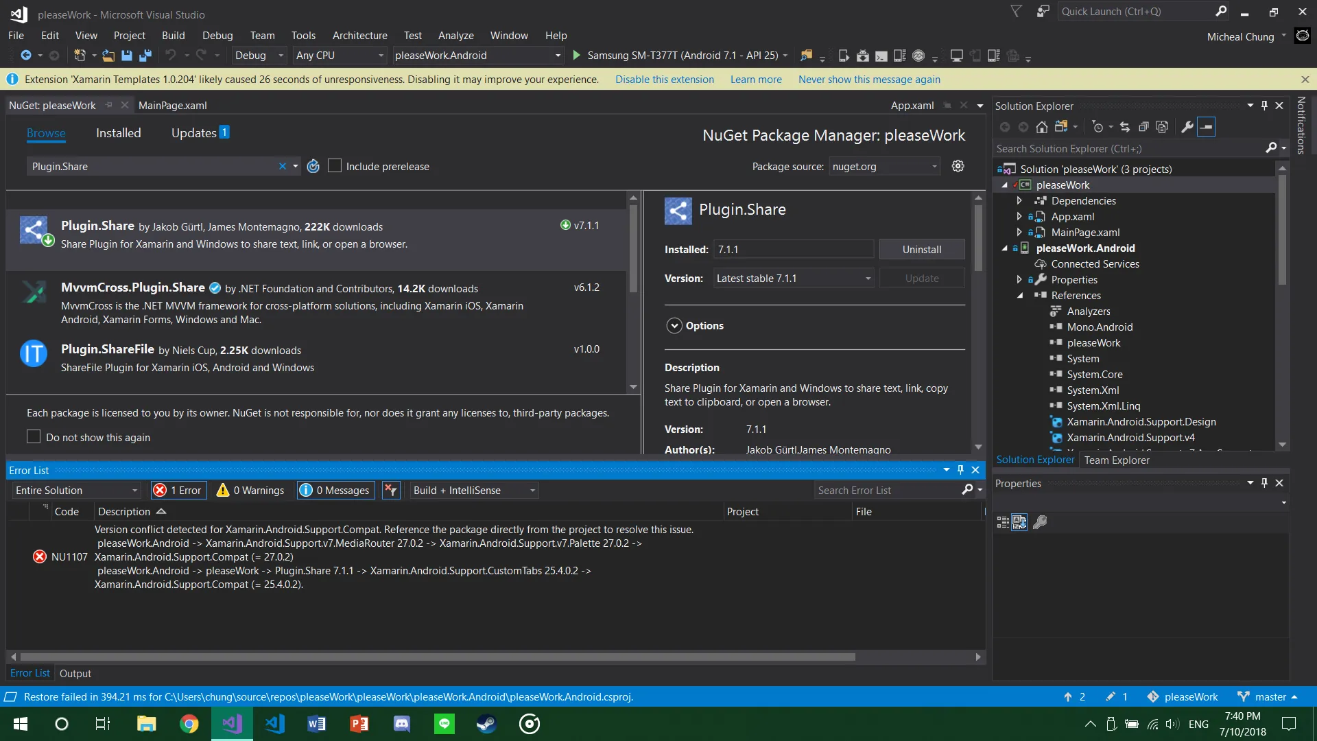Enable the Include prerelease checkbox
This screenshot has height=741, width=1317.
(x=335, y=166)
